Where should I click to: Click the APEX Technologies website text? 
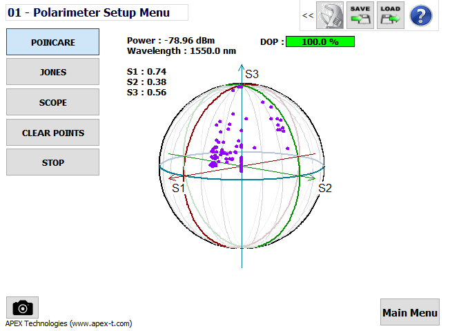pyautogui.click(x=68, y=323)
